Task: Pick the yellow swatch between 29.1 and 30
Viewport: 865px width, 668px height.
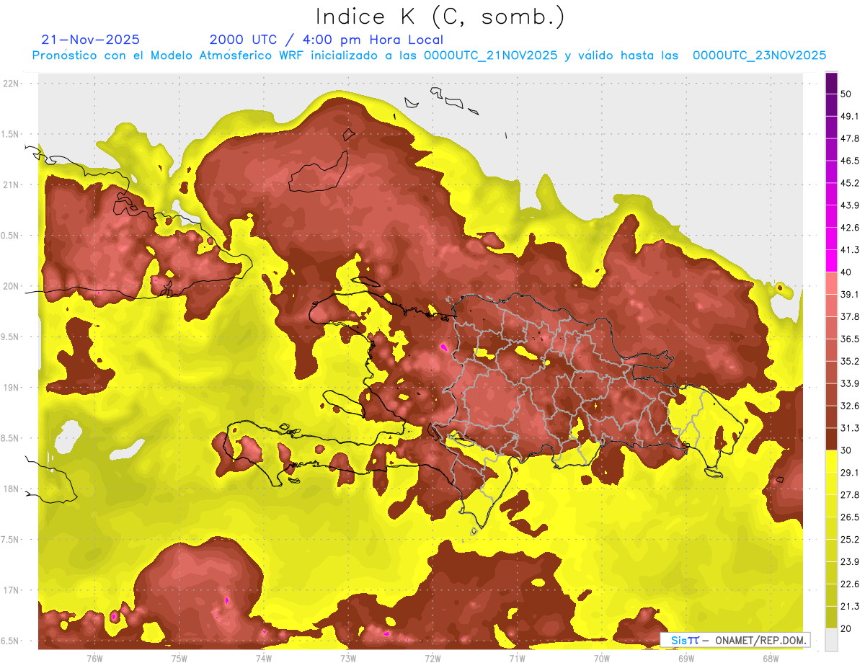Action: click(831, 461)
